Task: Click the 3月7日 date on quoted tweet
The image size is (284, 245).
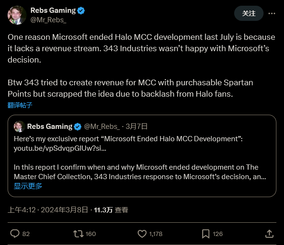Action: pos(137,127)
